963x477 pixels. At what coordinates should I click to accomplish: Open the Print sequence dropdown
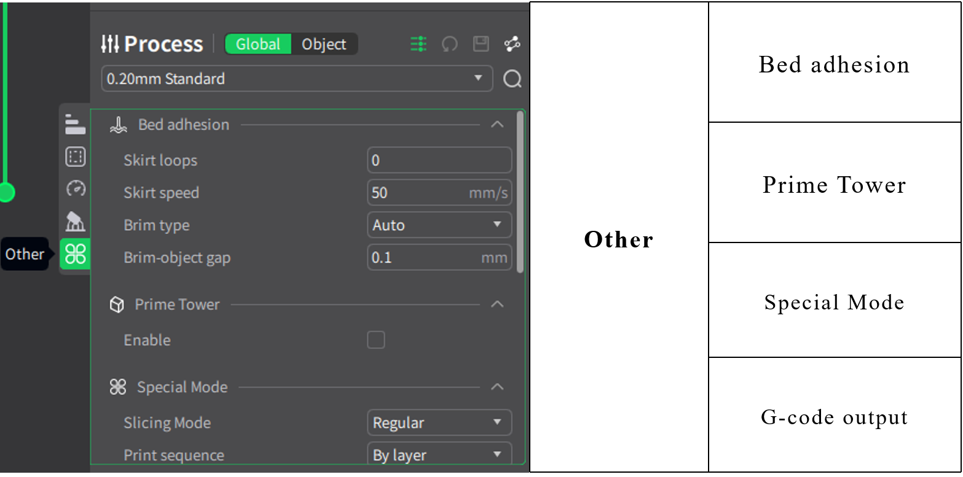click(439, 455)
